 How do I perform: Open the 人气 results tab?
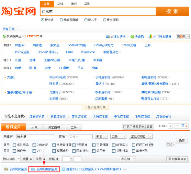pyautogui.click(x=34, y=127)
